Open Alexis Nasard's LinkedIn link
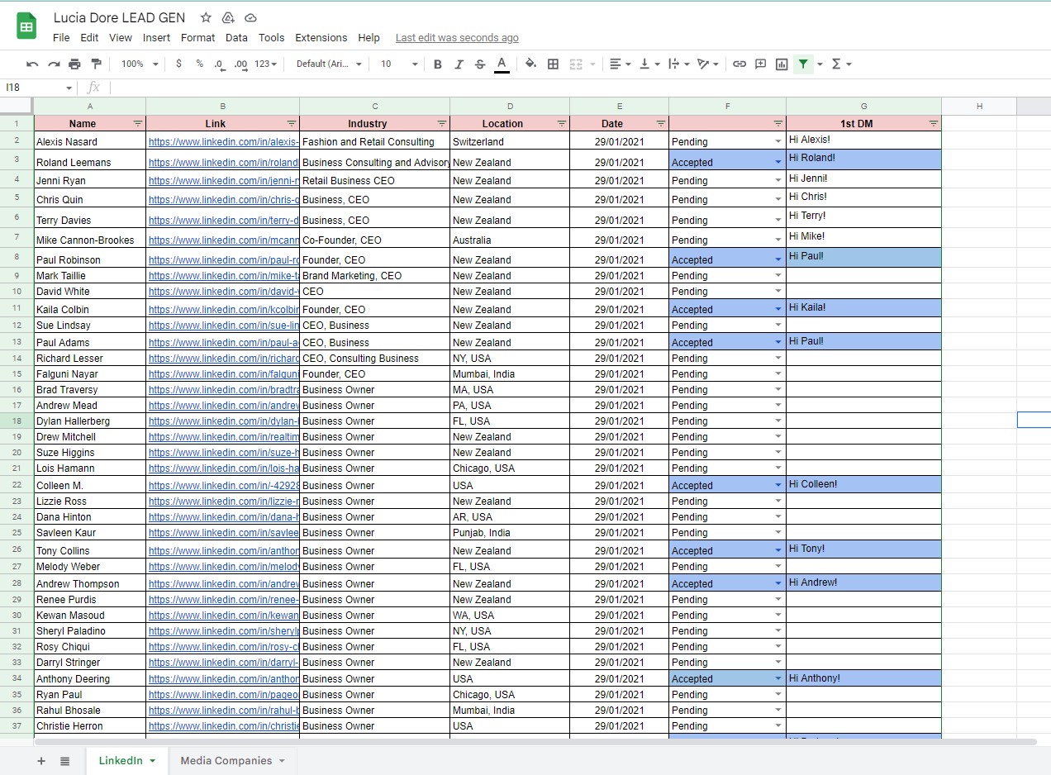The width and height of the screenshot is (1051, 775). [223, 142]
